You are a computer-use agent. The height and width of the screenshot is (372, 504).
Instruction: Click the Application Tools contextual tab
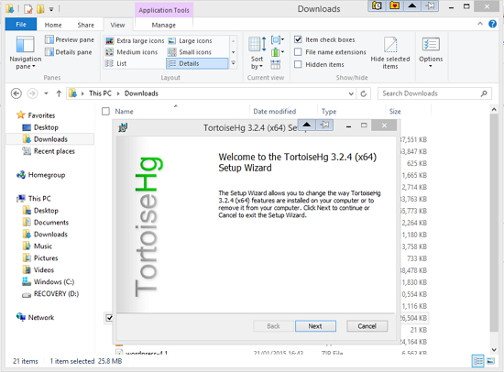click(164, 10)
